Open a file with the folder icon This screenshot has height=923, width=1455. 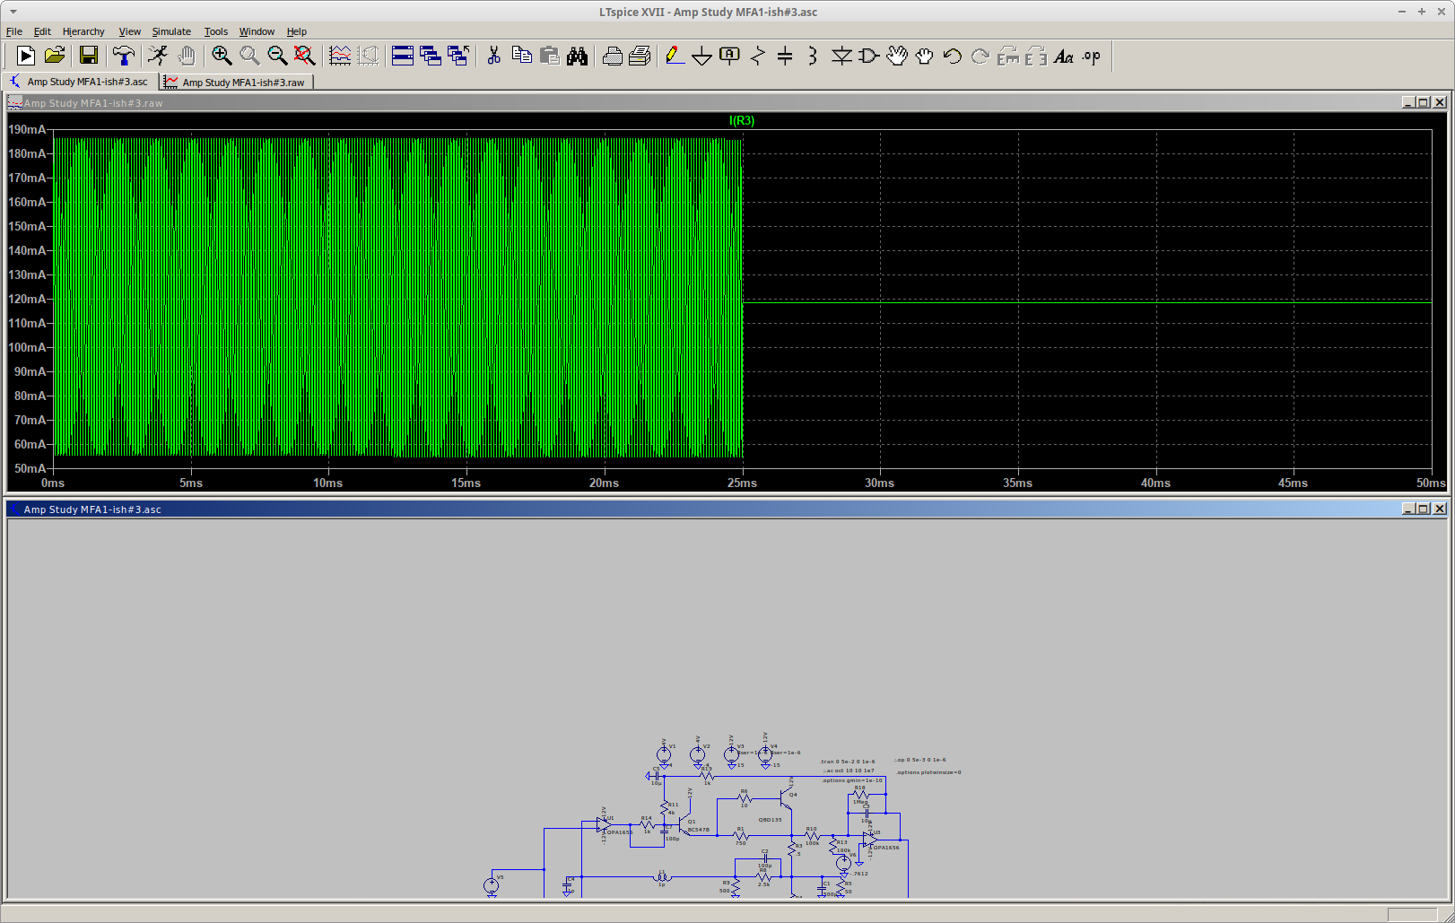[x=55, y=56]
